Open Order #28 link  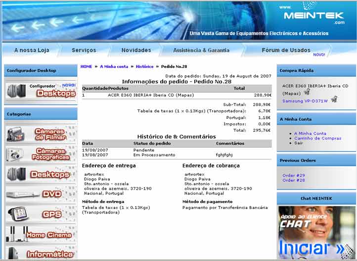[294, 180]
